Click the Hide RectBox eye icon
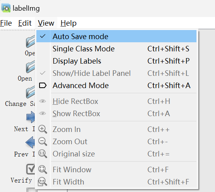215x192 pixels. tap(43, 101)
